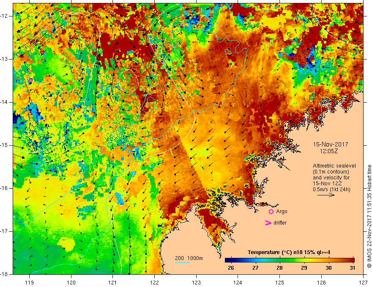The image size is (372, 287).
Task: Click the '200 1000m' depth contour label
Action: pos(189,258)
